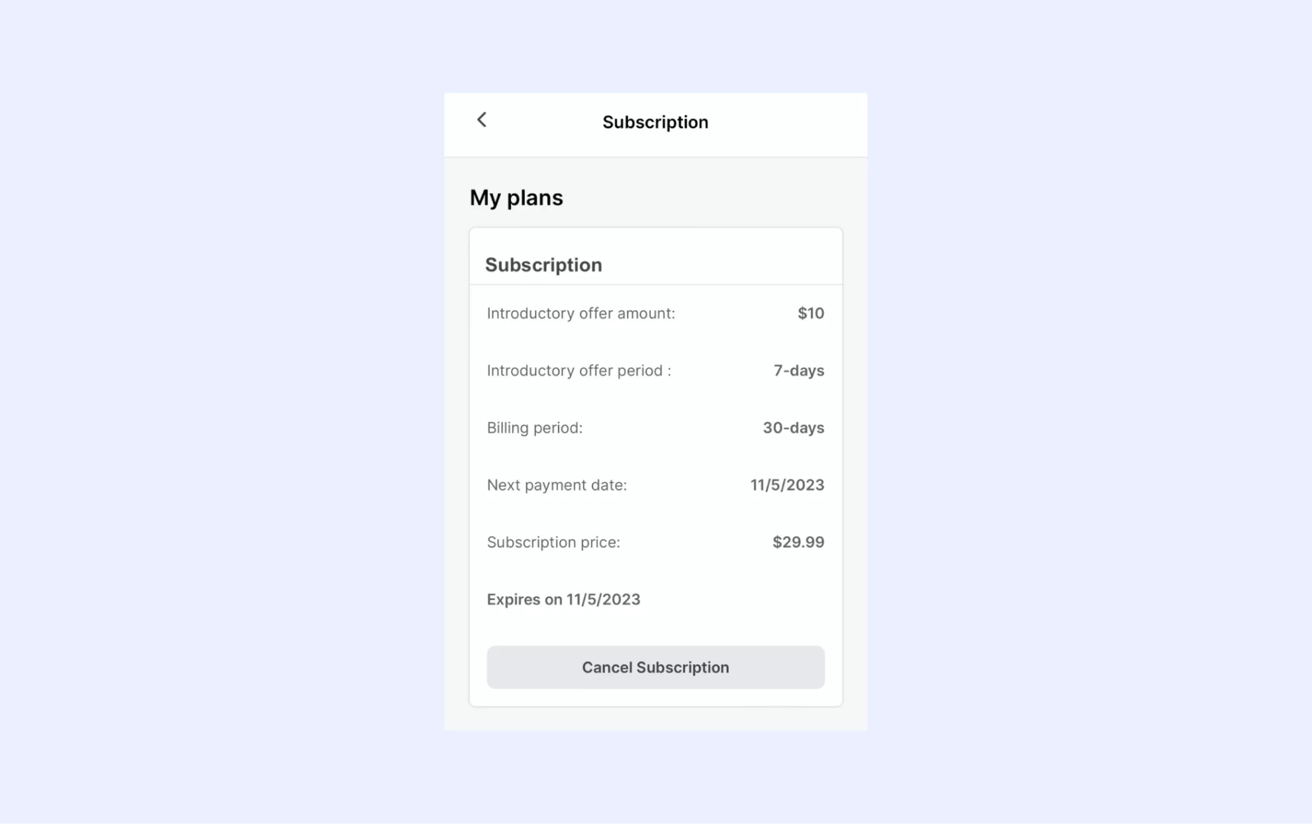Cancel the active subscription plan

(x=655, y=667)
